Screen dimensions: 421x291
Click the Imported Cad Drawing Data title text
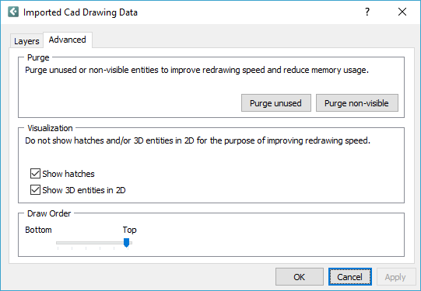[80, 12]
